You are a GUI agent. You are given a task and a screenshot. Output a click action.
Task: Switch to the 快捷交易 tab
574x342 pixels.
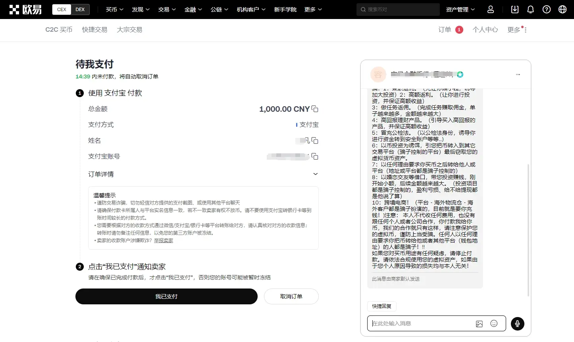pos(94,29)
